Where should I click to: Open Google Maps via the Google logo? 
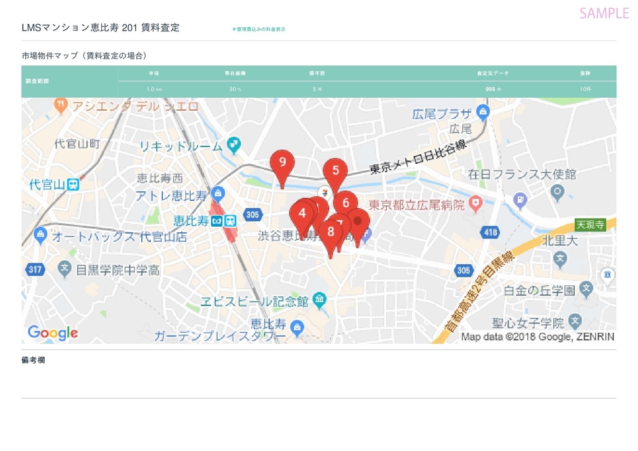[x=53, y=333]
